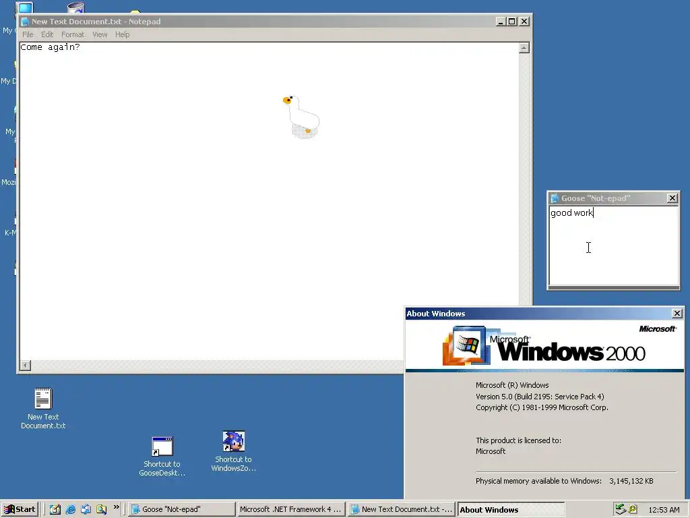Image resolution: width=690 pixels, height=518 pixels.
Task: Close the About Windows dialog
Action: tap(677, 313)
